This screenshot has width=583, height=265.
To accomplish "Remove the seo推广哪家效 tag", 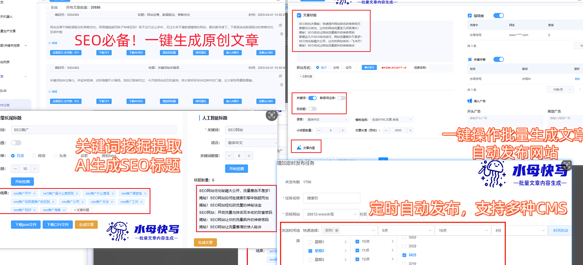I will coord(144,193).
